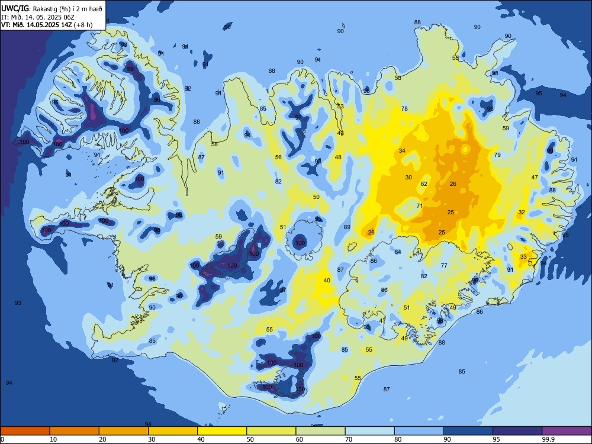Click the 50–60 pale yellow legend swatch
The image size is (592, 444).
tap(271, 431)
